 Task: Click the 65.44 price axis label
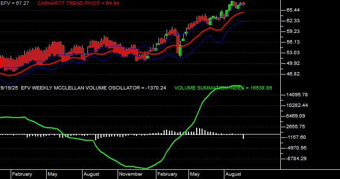click(293, 10)
